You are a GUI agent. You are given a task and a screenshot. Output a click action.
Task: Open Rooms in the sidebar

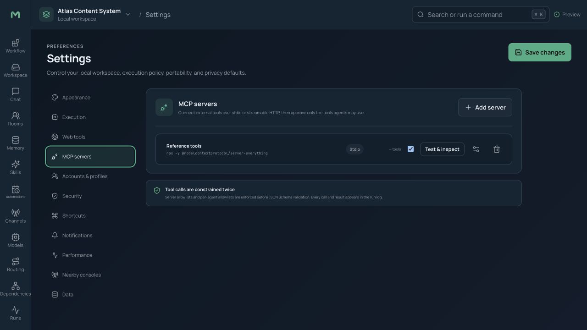pyautogui.click(x=15, y=119)
